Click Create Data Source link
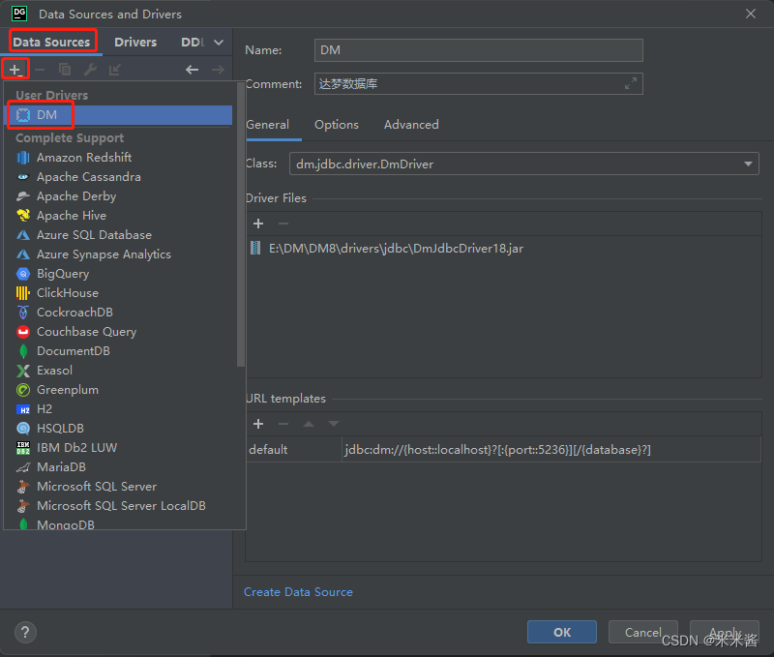Image resolution: width=774 pixels, height=657 pixels. (x=298, y=592)
